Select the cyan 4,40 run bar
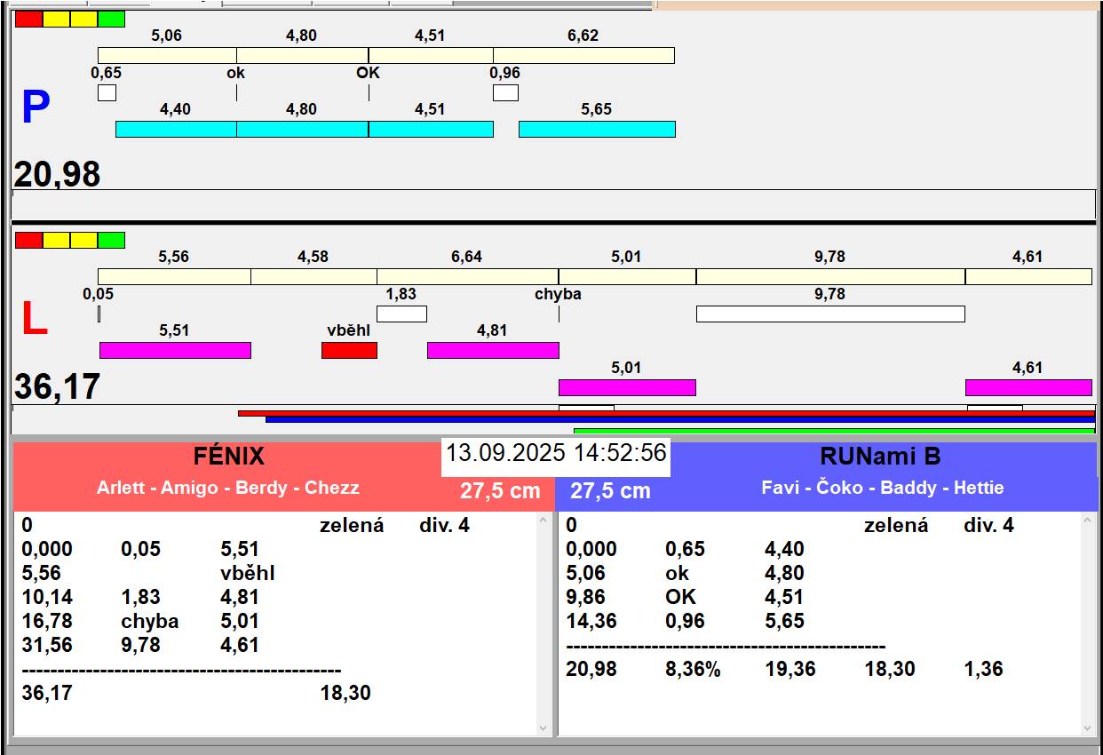 [176, 130]
